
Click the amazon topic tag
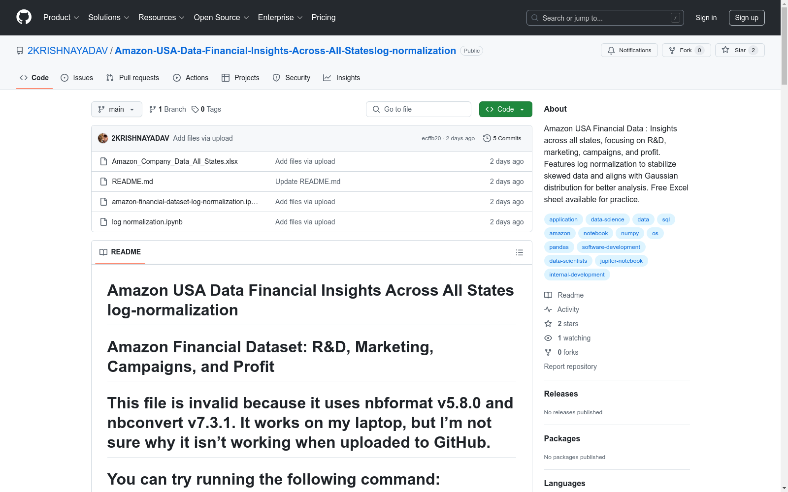click(559, 233)
